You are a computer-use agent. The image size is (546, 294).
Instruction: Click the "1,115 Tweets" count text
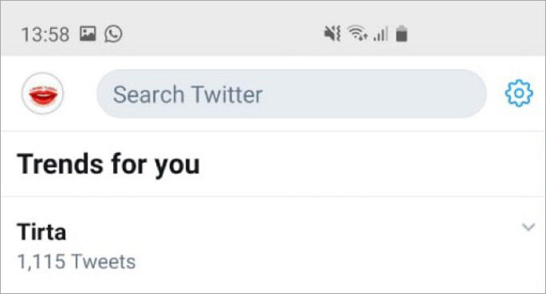click(77, 261)
